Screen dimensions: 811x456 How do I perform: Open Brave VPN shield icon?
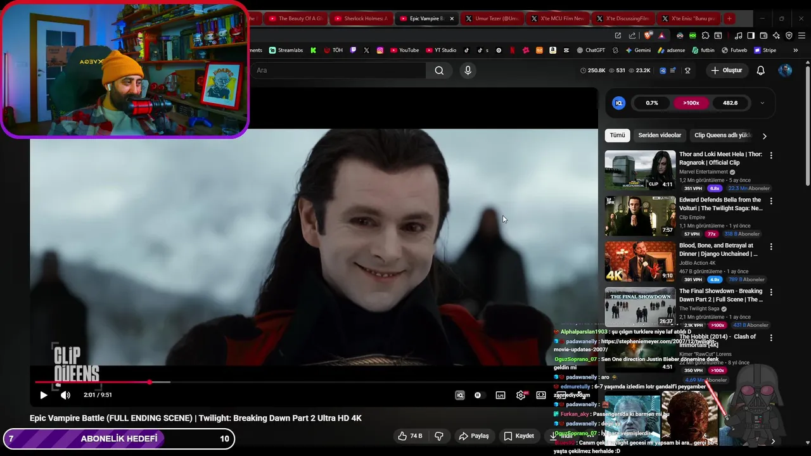(789, 35)
